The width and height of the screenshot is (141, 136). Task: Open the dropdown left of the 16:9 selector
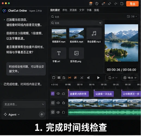(x=113, y=78)
